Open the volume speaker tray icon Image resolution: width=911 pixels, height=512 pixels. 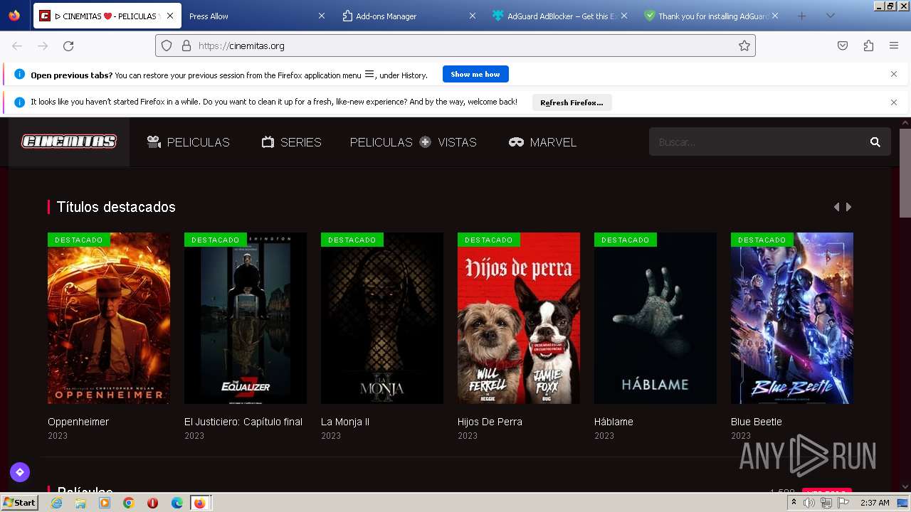[809, 503]
